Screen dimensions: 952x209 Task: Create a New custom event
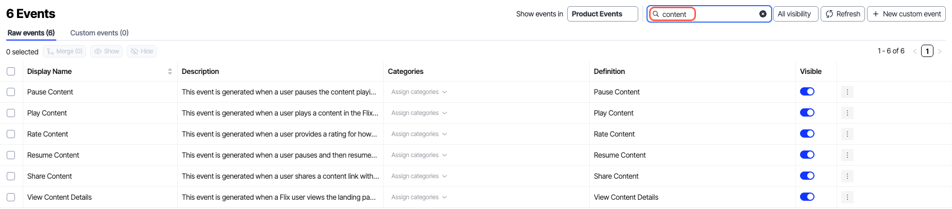click(x=907, y=14)
